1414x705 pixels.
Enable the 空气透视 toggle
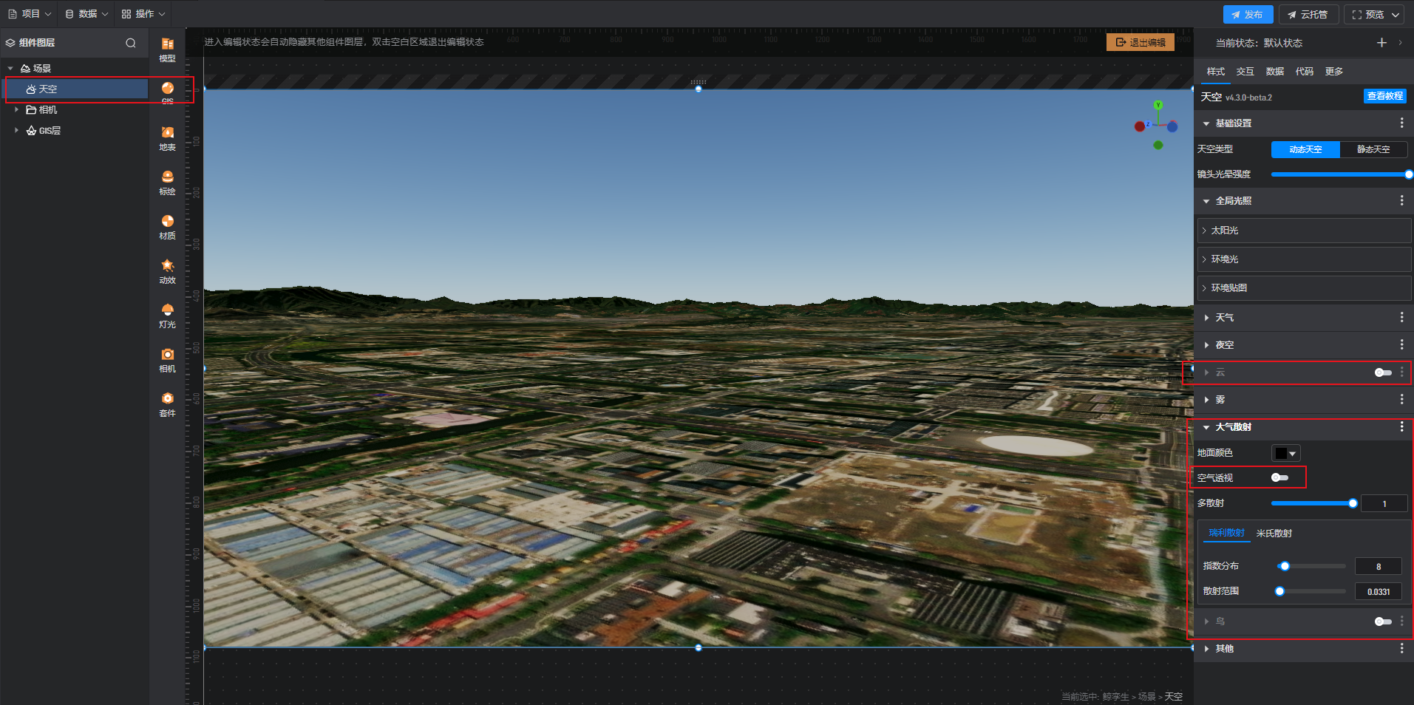[1279, 477]
